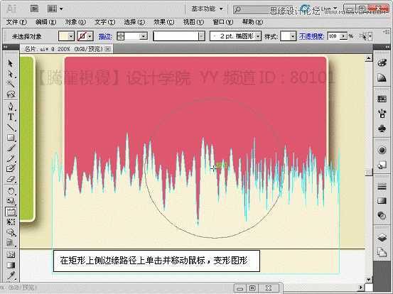Viewport: 393px width, 294px height.
Task: Expand the opacity value arrow
Action: tap(343, 36)
